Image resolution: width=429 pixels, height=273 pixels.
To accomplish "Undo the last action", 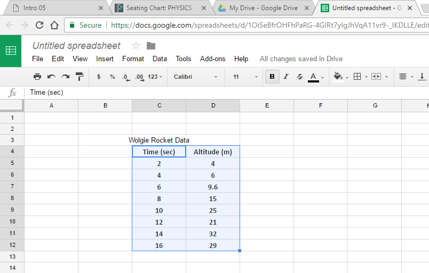I will coord(51,77).
